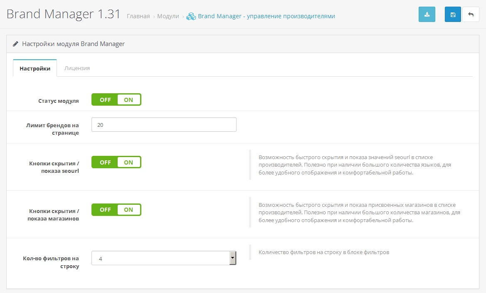Click the Лимит брендов на странице label
The height and width of the screenshot is (293, 486).
(52, 129)
